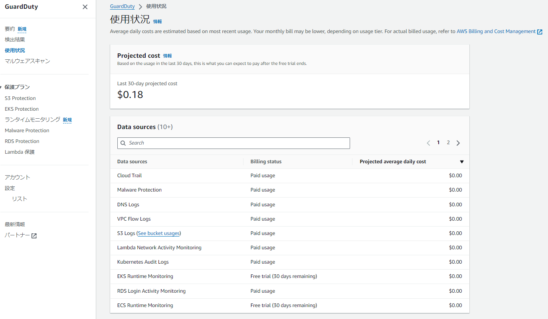The width and height of the screenshot is (548, 319).
Task: Click ECS Runtime Monitoring free trial status
Action: 284,305
